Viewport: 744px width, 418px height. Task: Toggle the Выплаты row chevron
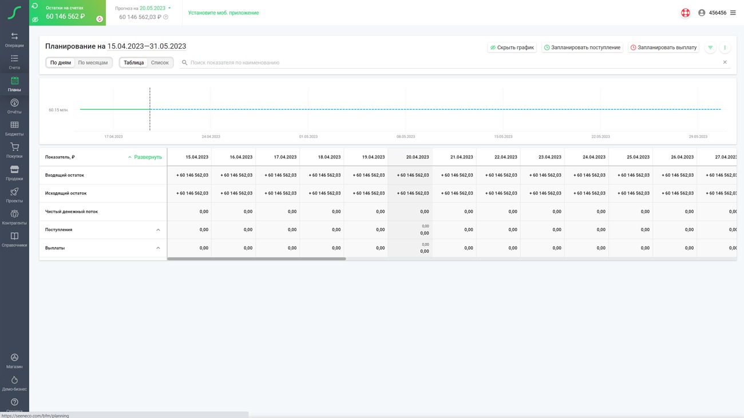point(158,248)
